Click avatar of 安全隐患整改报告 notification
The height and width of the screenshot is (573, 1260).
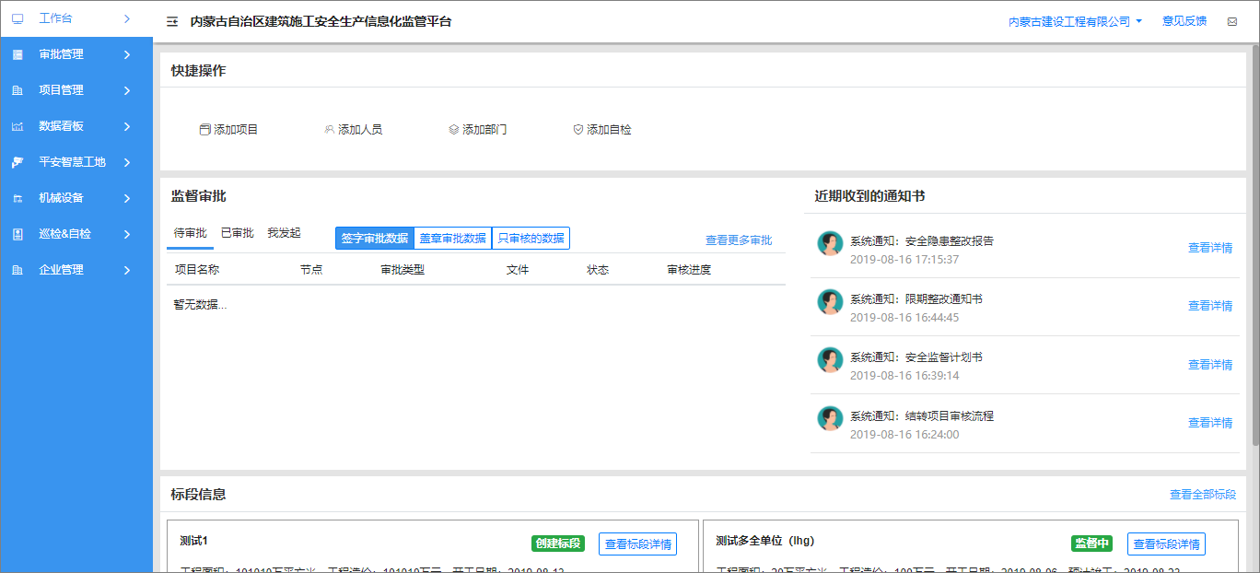tap(830, 244)
